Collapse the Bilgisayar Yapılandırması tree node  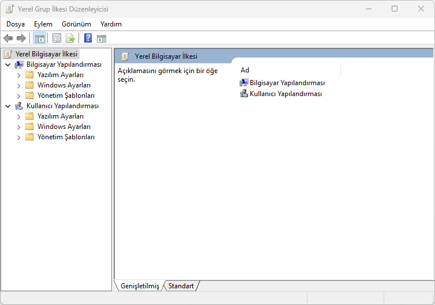(x=8, y=65)
